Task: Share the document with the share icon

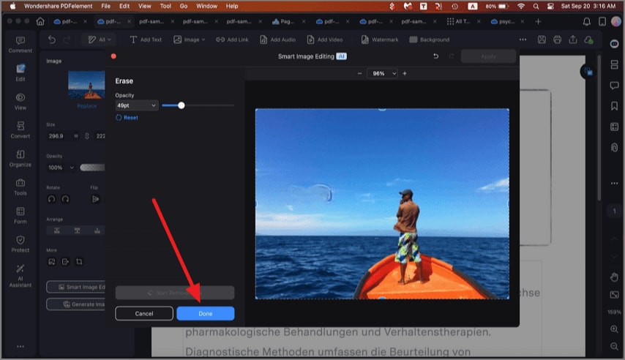Action: [x=573, y=40]
